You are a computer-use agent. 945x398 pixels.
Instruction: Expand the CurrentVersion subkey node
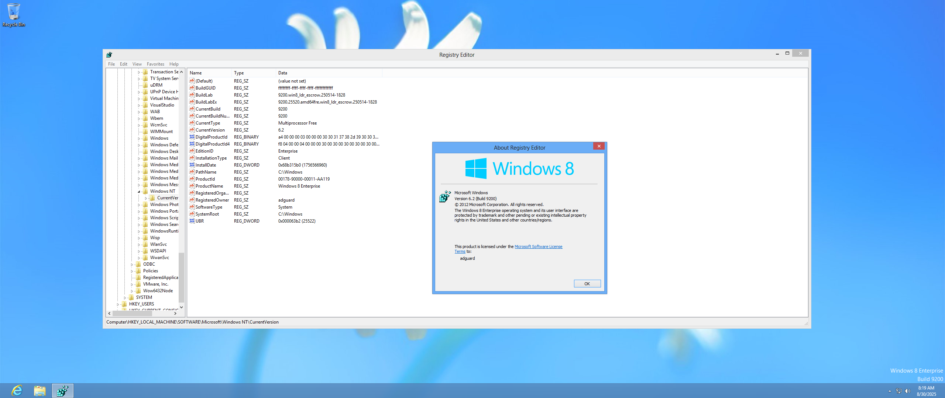click(146, 198)
